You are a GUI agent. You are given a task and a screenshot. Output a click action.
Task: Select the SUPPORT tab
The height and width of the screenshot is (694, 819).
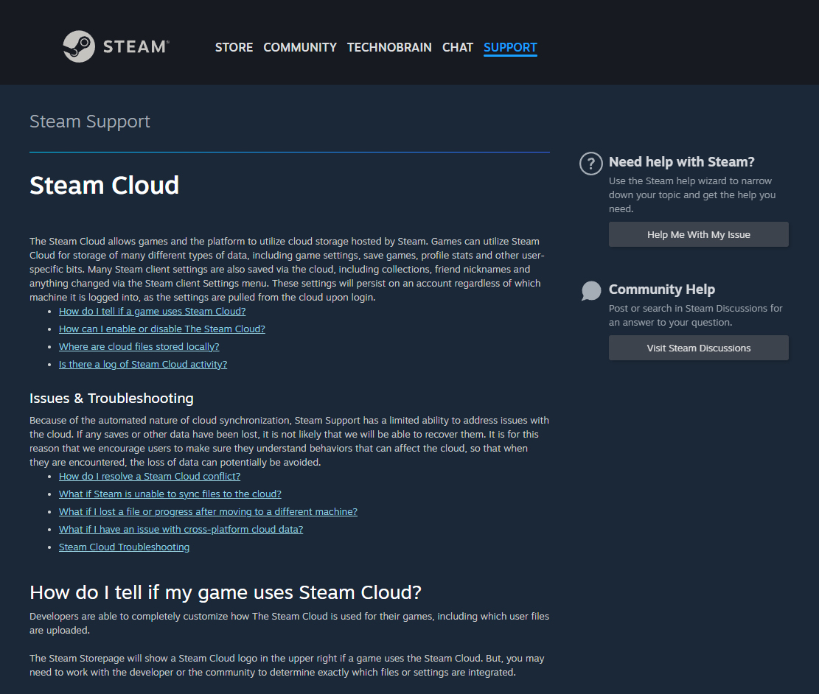[510, 47]
